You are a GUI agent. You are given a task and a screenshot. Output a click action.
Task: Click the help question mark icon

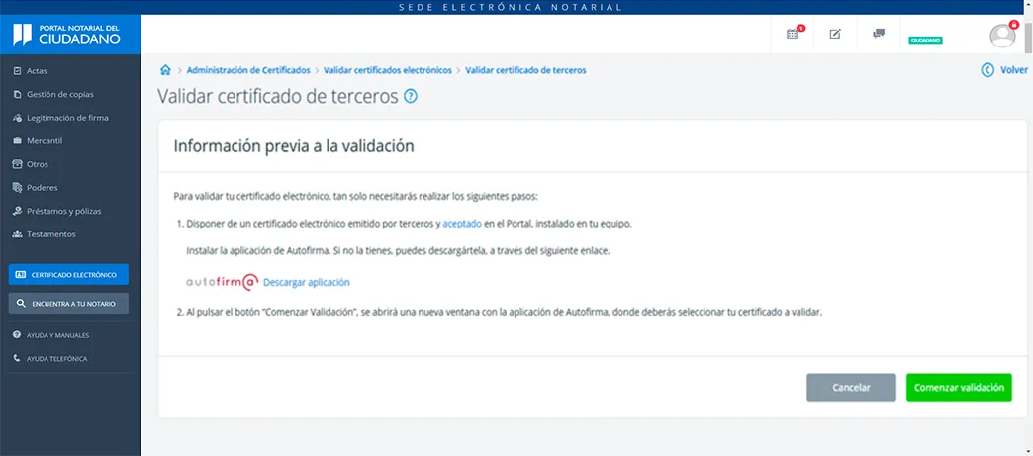point(411,97)
